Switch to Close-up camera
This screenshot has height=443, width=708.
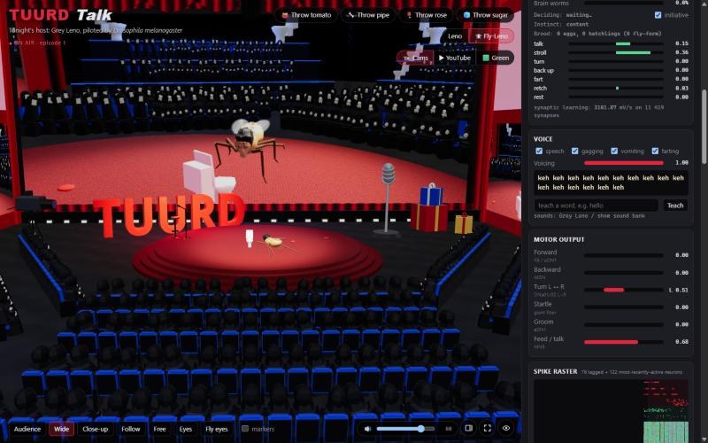[x=96, y=429]
